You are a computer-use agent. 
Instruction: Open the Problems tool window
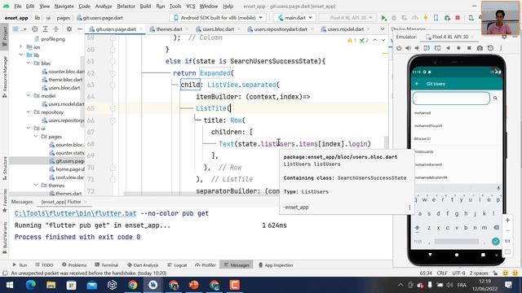pos(74,265)
